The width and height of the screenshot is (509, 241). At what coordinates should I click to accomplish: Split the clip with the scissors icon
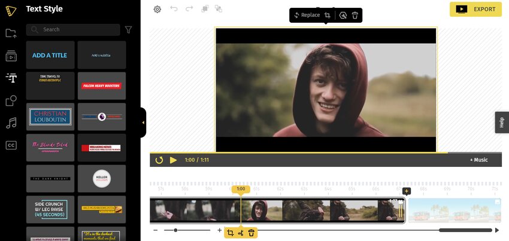(x=241, y=233)
